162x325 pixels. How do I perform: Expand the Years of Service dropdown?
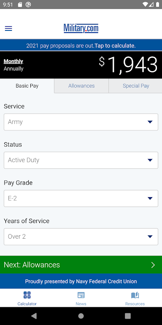pos(81,237)
